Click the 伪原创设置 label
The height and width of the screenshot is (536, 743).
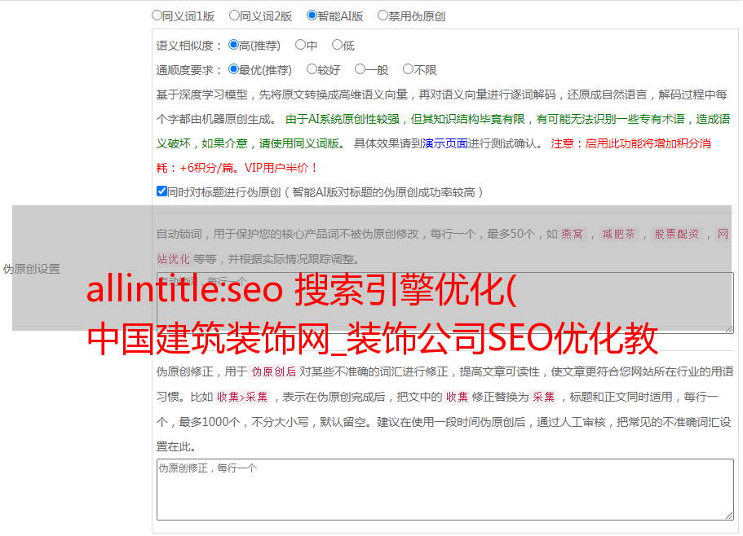pos(31,269)
